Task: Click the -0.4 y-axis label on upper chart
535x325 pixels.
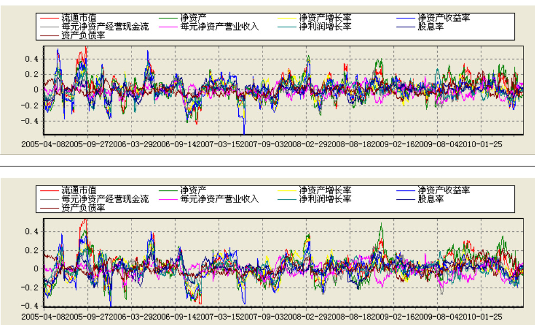Action: point(31,120)
